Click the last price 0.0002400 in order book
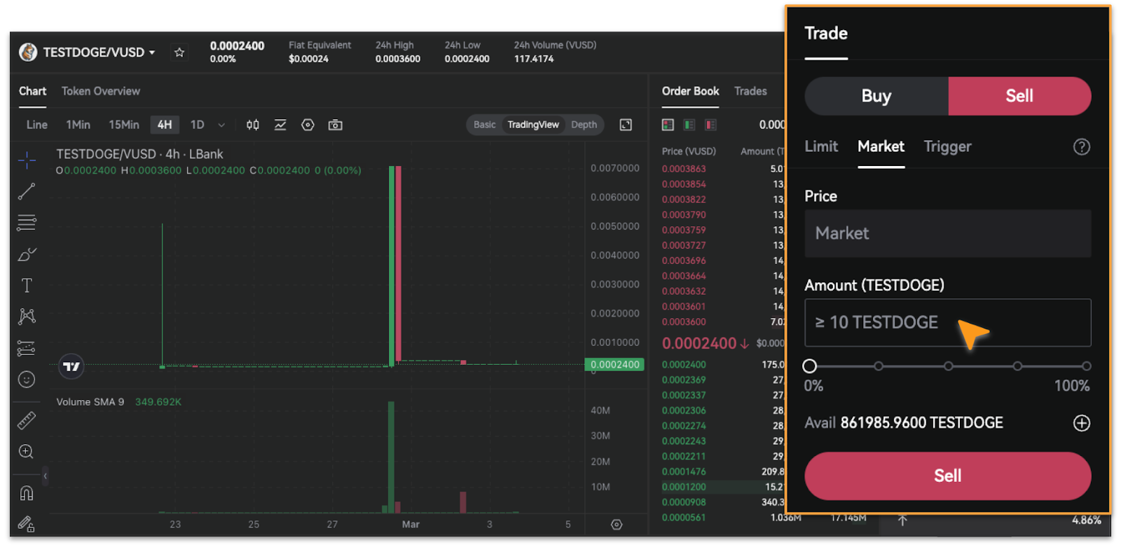Viewport: 1121px width, 547px height. [x=699, y=343]
